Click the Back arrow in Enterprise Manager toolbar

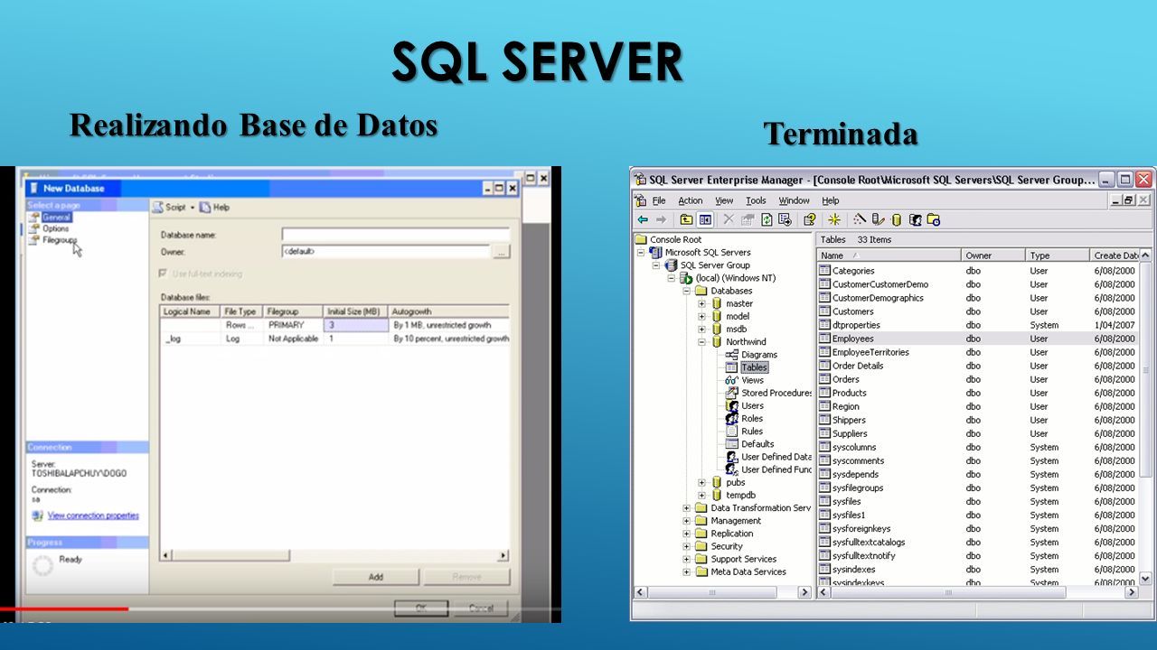(643, 219)
